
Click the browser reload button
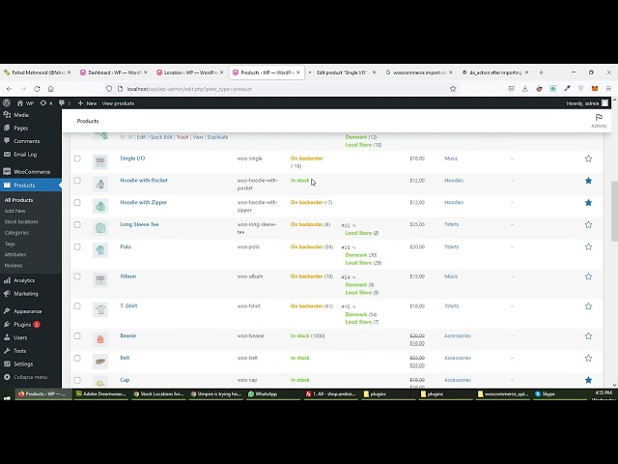[x=37, y=89]
